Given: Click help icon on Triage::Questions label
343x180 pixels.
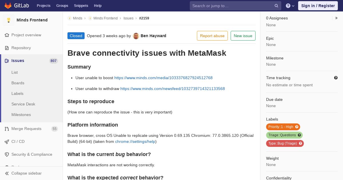Looking at the screenshot, I should [x=299, y=135].
